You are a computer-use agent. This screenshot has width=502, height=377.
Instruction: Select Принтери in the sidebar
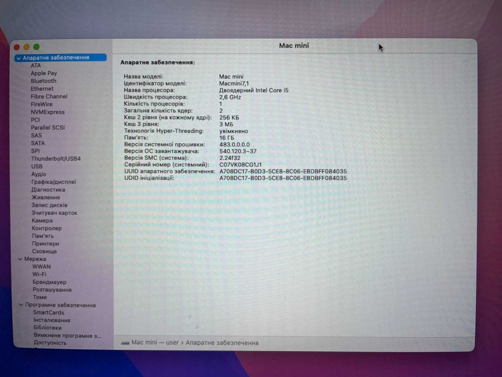click(x=45, y=243)
